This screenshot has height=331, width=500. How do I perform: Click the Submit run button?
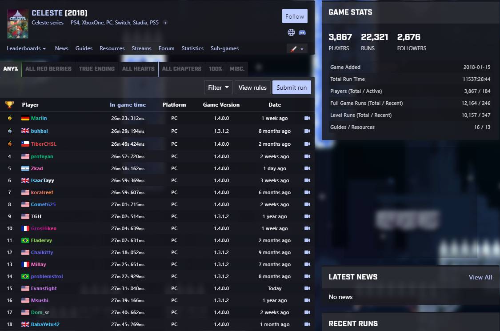[292, 88]
